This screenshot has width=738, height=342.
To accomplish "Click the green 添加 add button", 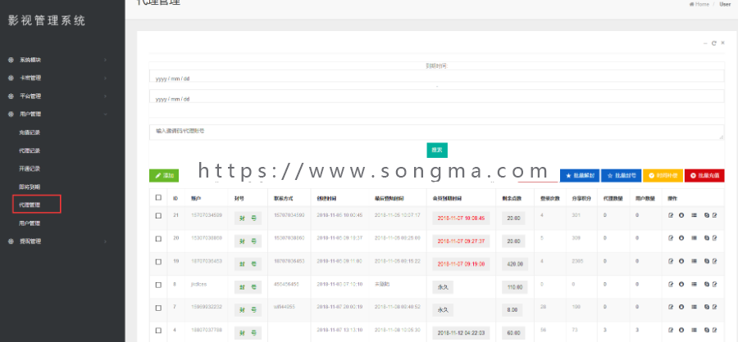I will click(x=164, y=176).
